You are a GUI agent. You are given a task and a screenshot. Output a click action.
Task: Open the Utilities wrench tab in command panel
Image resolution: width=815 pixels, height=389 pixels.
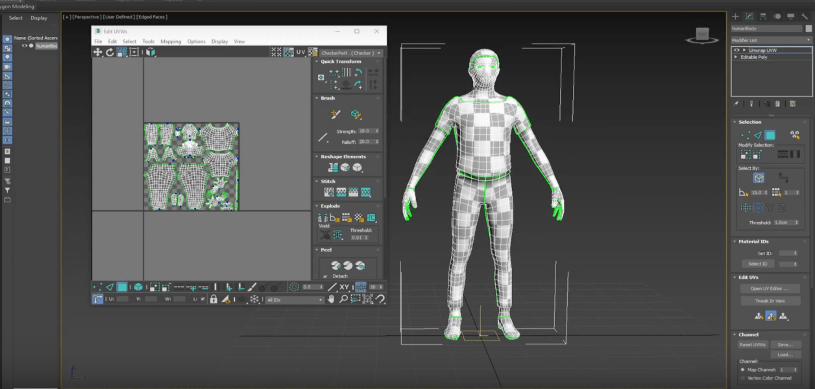pos(804,16)
